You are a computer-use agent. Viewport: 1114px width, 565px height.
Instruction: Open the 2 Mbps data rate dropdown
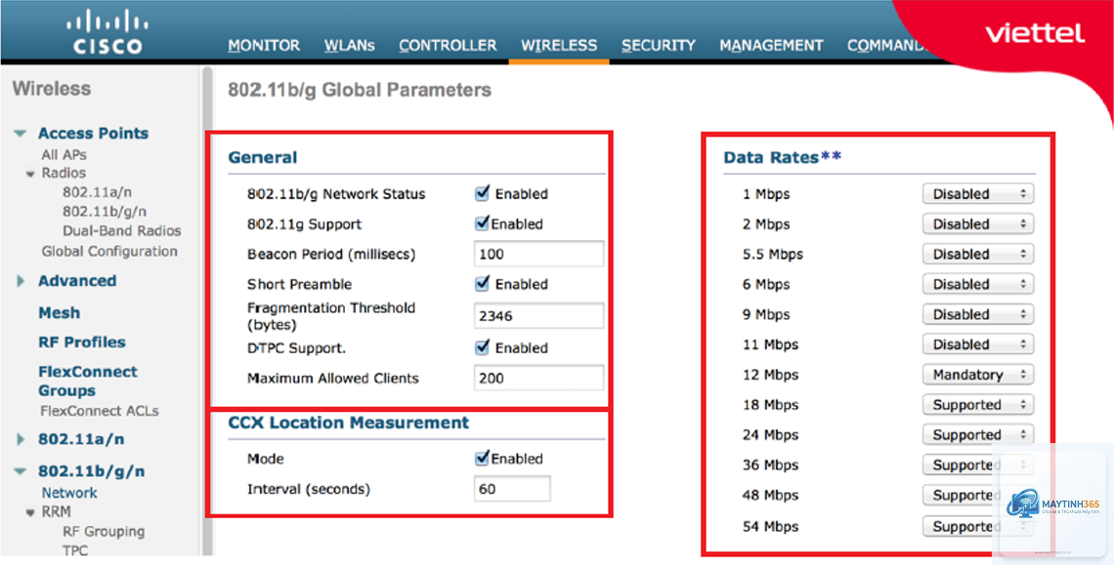977,223
